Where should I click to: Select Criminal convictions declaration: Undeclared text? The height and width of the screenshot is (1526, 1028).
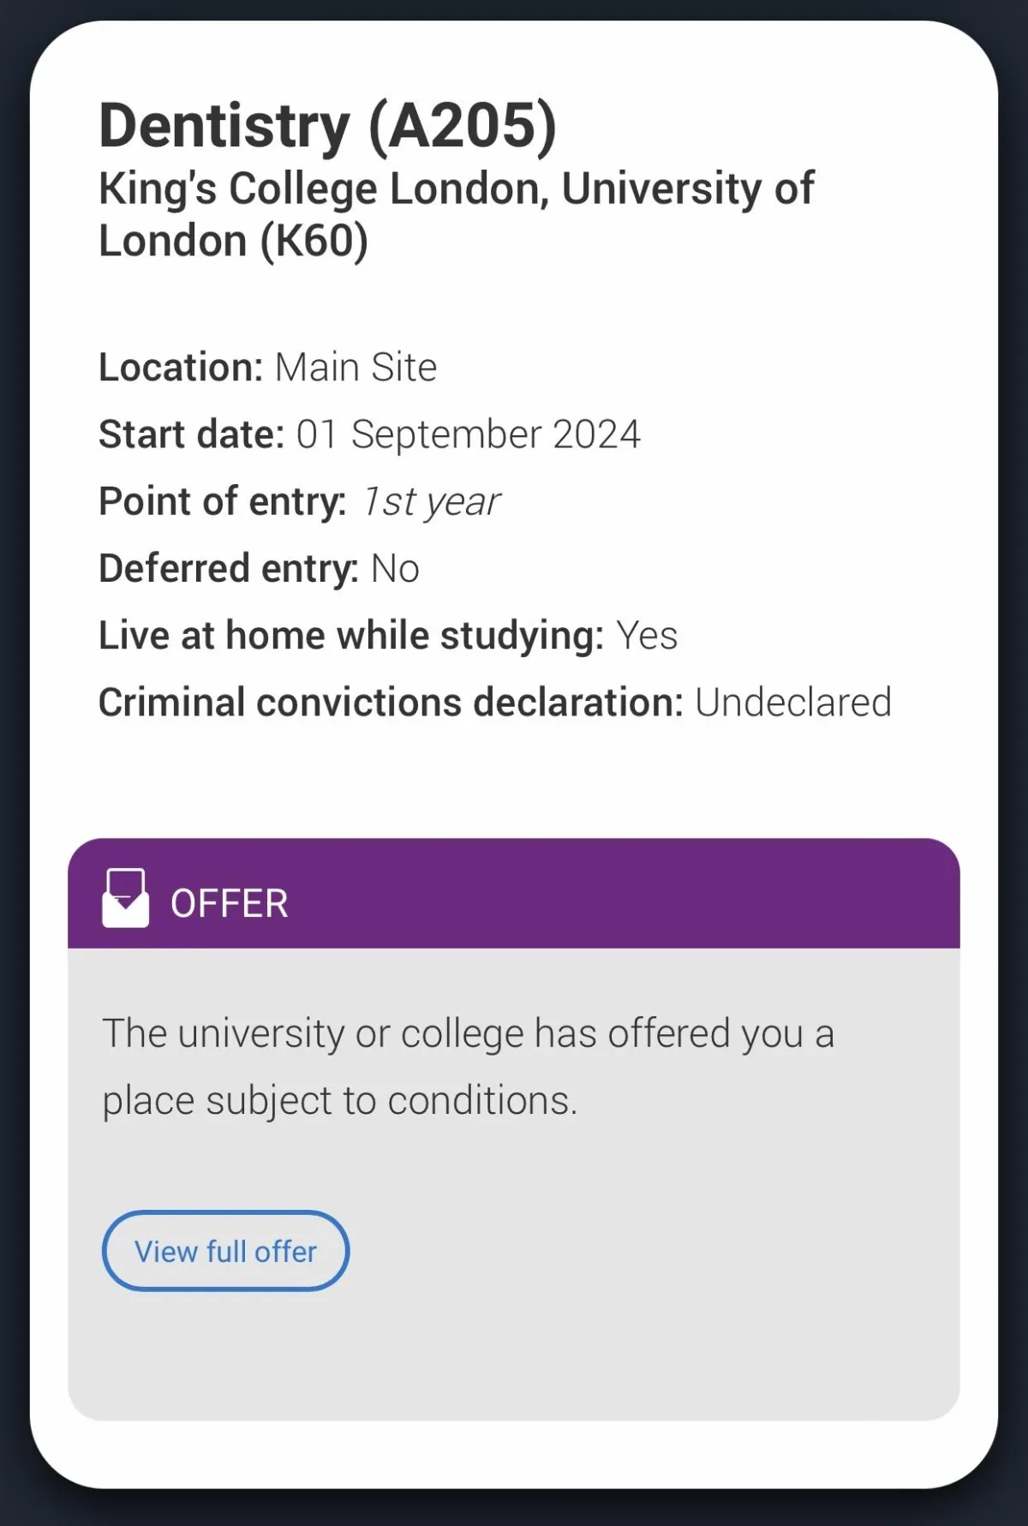(x=495, y=703)
